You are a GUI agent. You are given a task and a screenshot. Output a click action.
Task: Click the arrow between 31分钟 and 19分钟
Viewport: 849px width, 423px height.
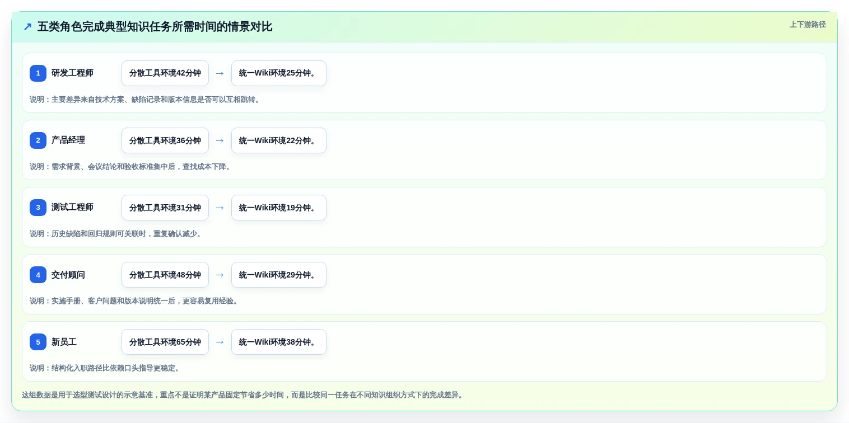[220, 208]
